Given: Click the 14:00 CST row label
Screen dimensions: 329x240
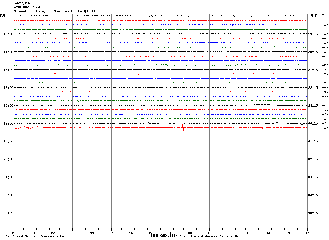Looking at the screenshot, I should click(x=8, y=52).
